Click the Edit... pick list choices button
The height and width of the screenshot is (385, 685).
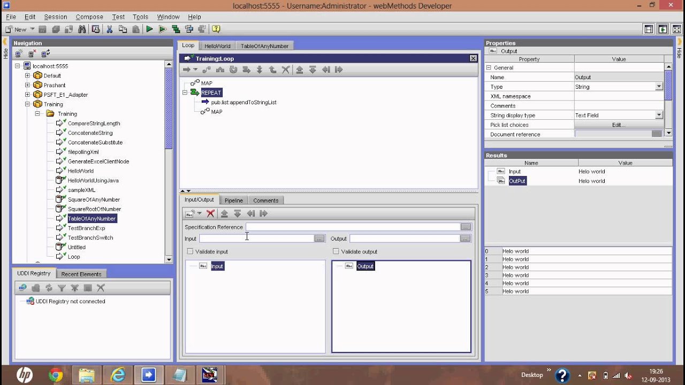pyautogui.click(x=618, y=125)
